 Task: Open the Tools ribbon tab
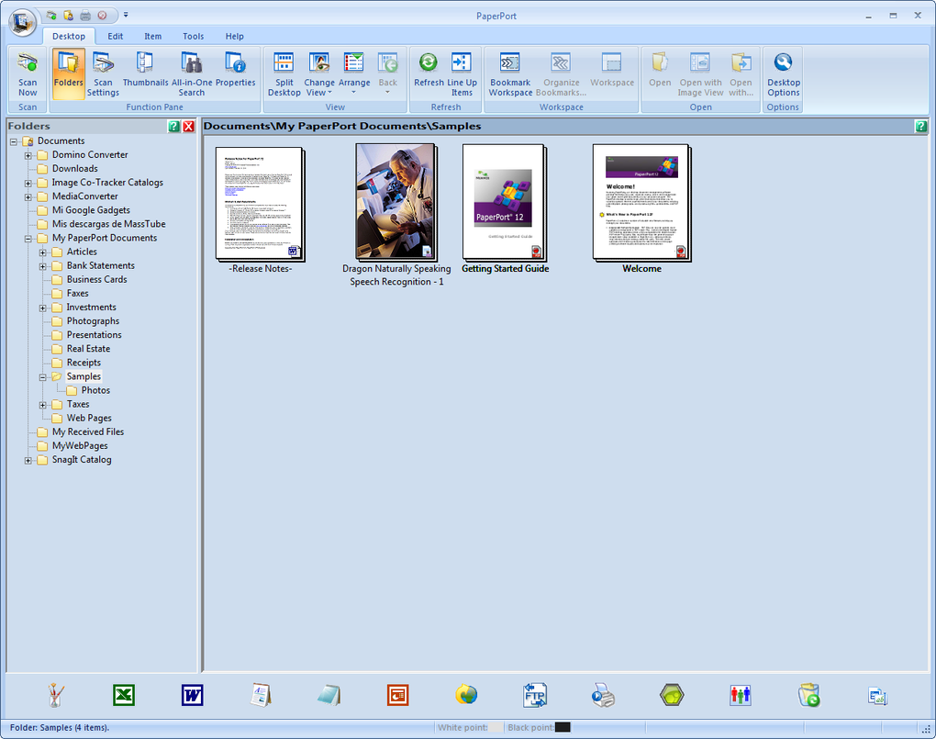(x=194, y=36)
